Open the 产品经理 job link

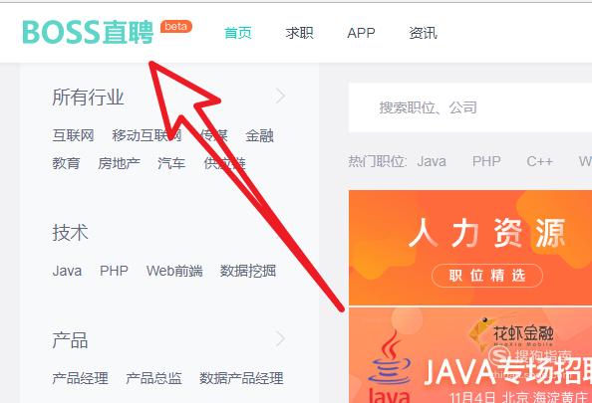[x=81, y=378]
